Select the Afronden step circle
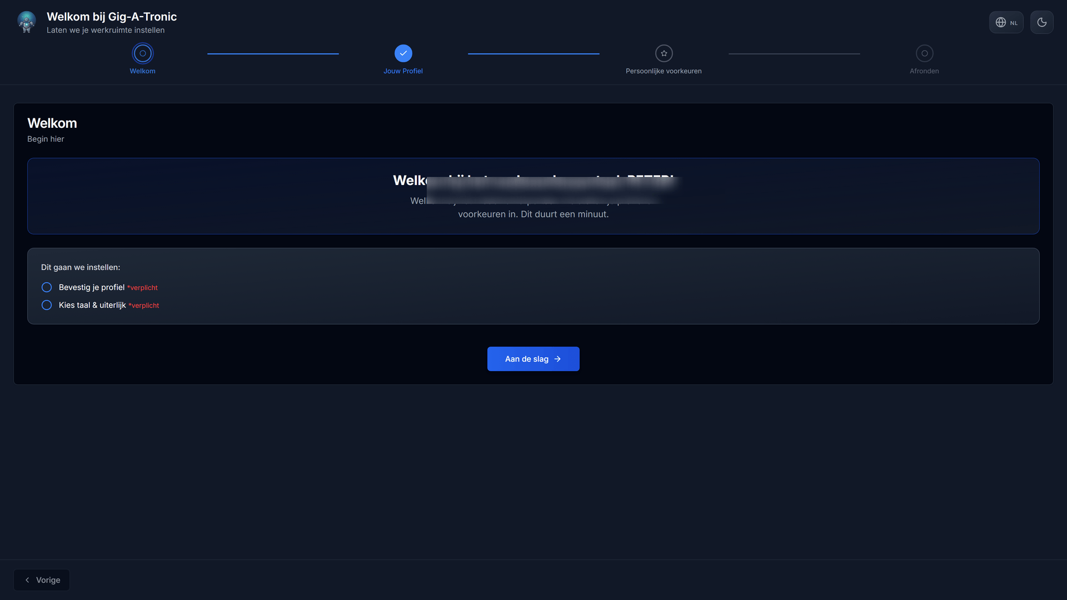Viewport: 1067px width, 600px height. pyautogui.click(x=924, y=53)
